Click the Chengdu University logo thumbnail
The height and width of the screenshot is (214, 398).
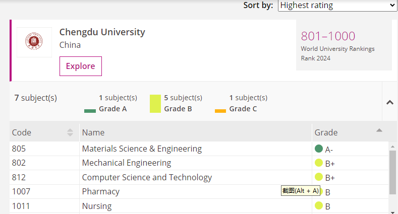(34, 42)
